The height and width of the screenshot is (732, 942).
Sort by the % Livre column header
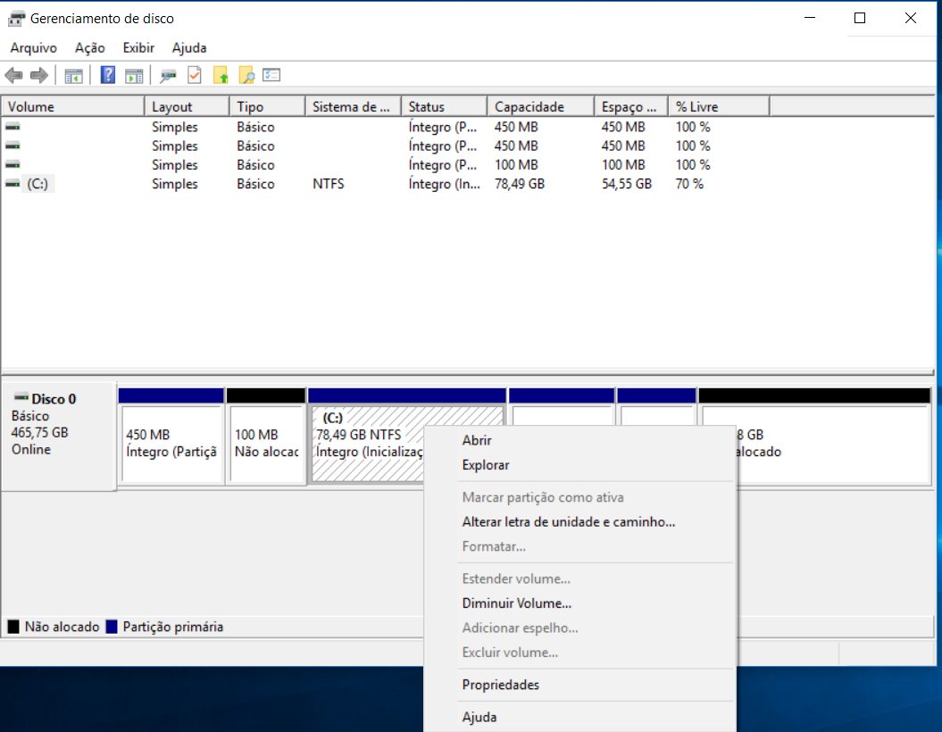(x=719, y=107)
